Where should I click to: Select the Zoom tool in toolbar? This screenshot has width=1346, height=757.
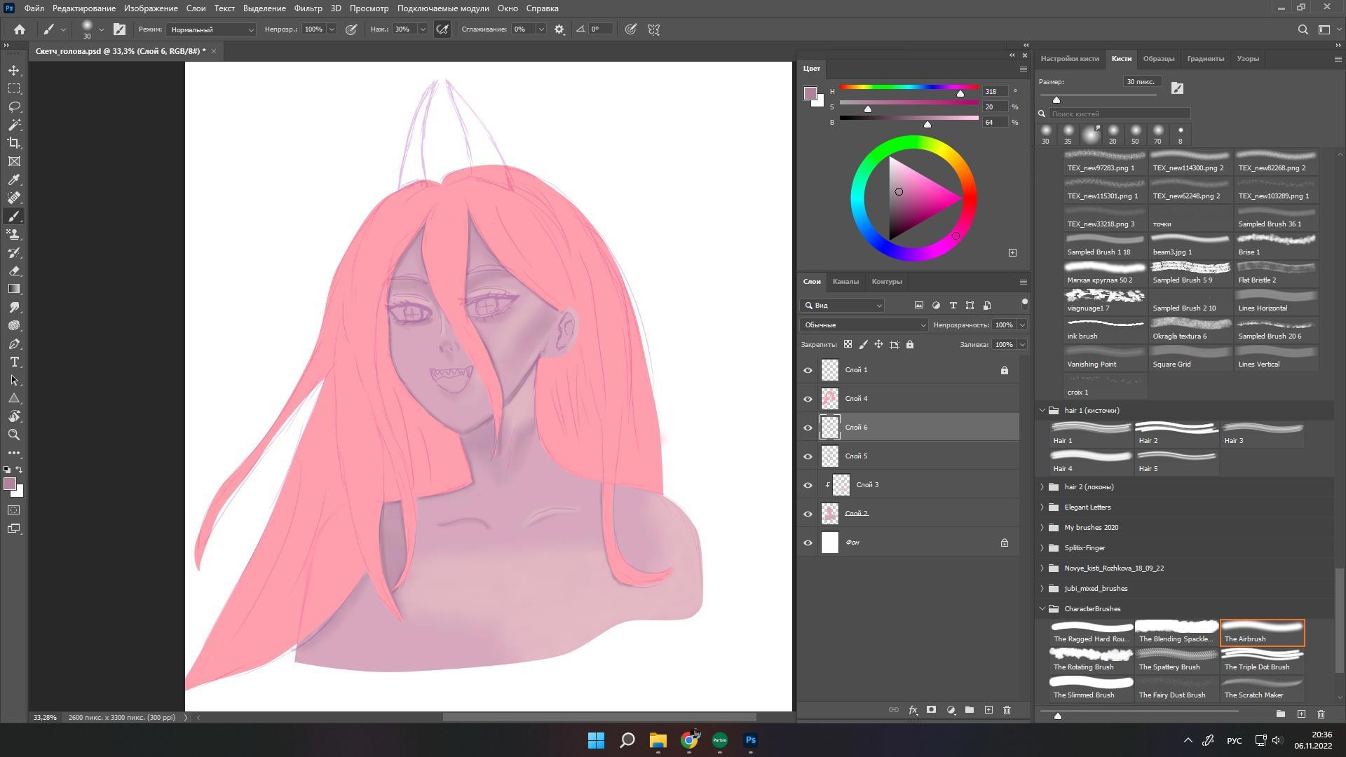(x=14, y=435)
